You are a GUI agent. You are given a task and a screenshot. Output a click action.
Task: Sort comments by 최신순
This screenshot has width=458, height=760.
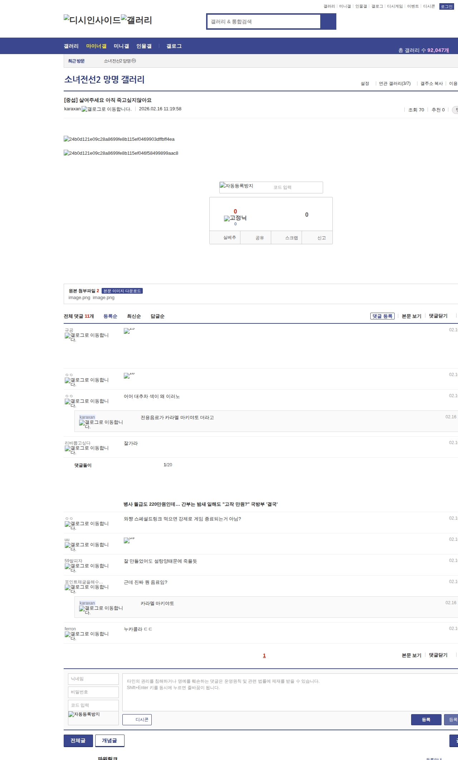point(134,316)
